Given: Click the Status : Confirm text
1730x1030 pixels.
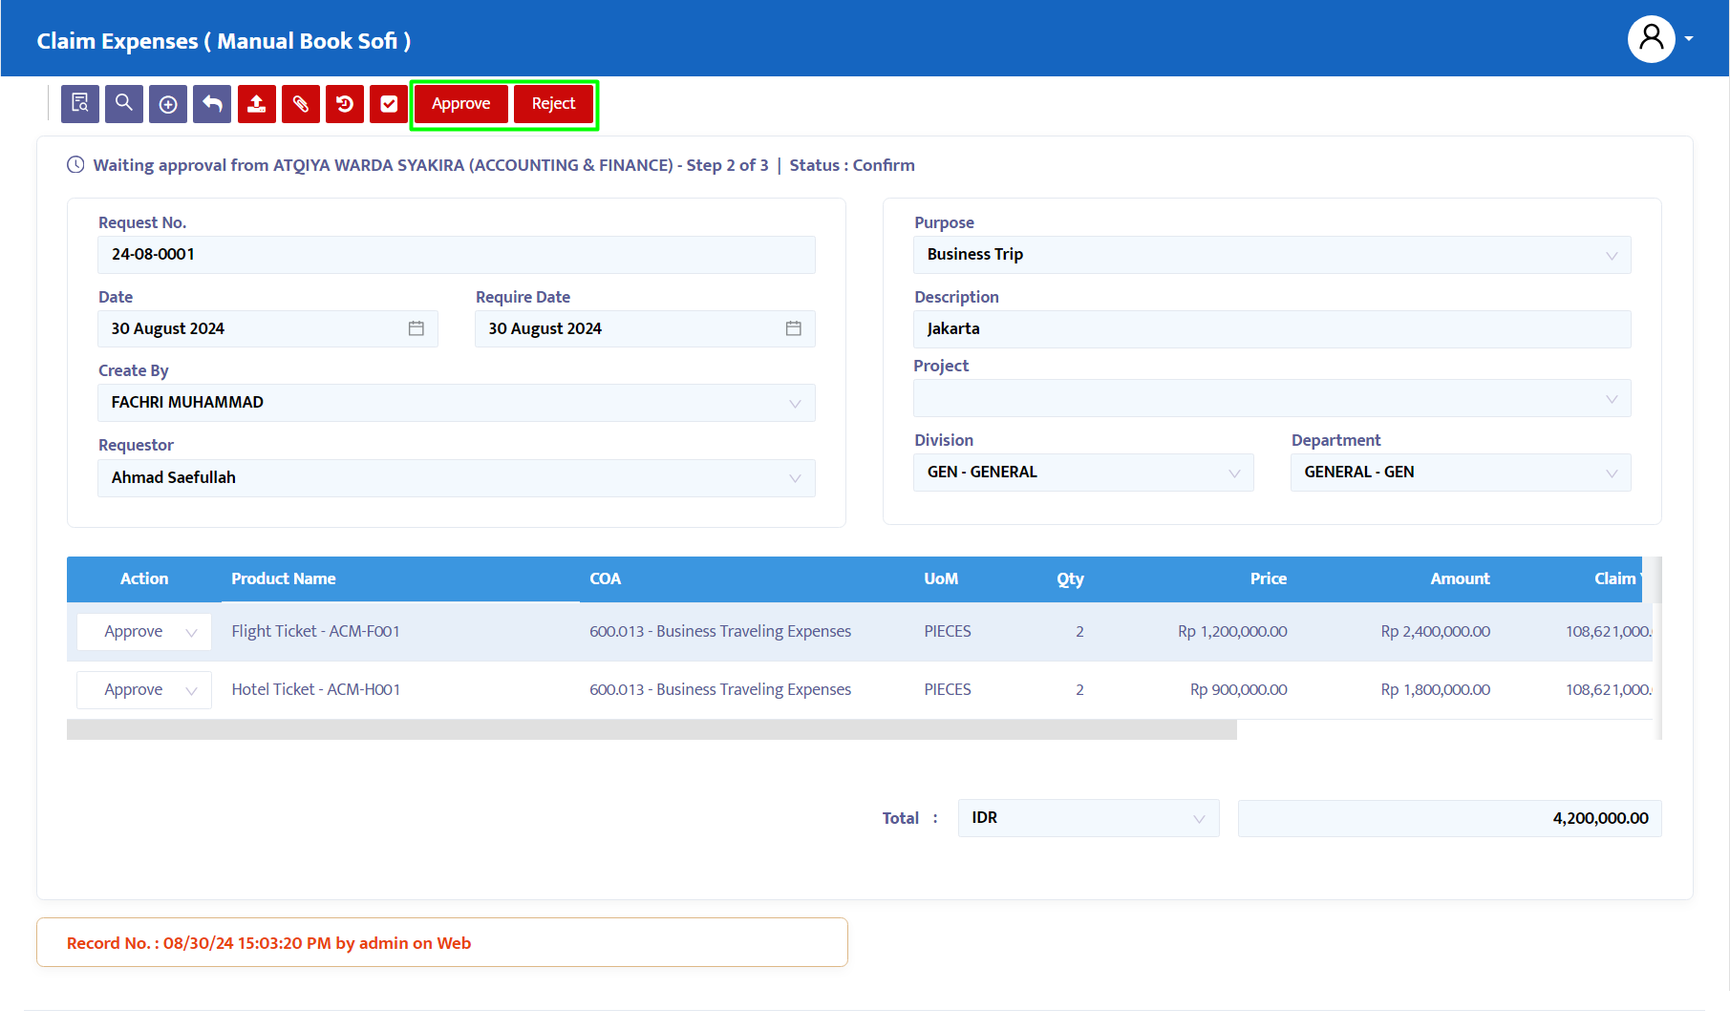Looking at the screenshot, I should coord(852,165).
